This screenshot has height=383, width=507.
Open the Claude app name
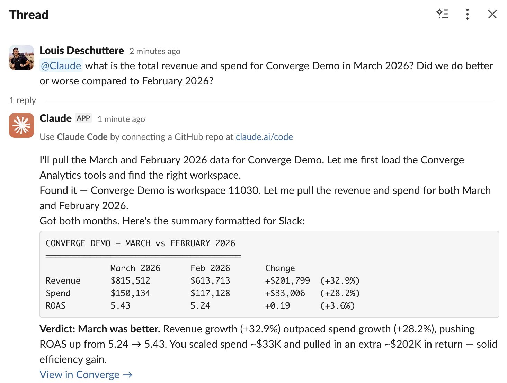[x=56, y=118]
